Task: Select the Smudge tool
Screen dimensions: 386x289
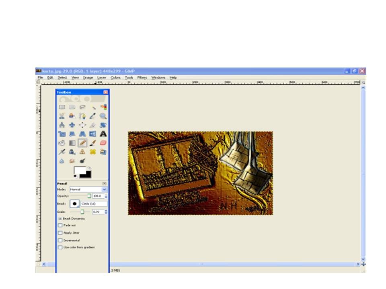Action: 72,161
